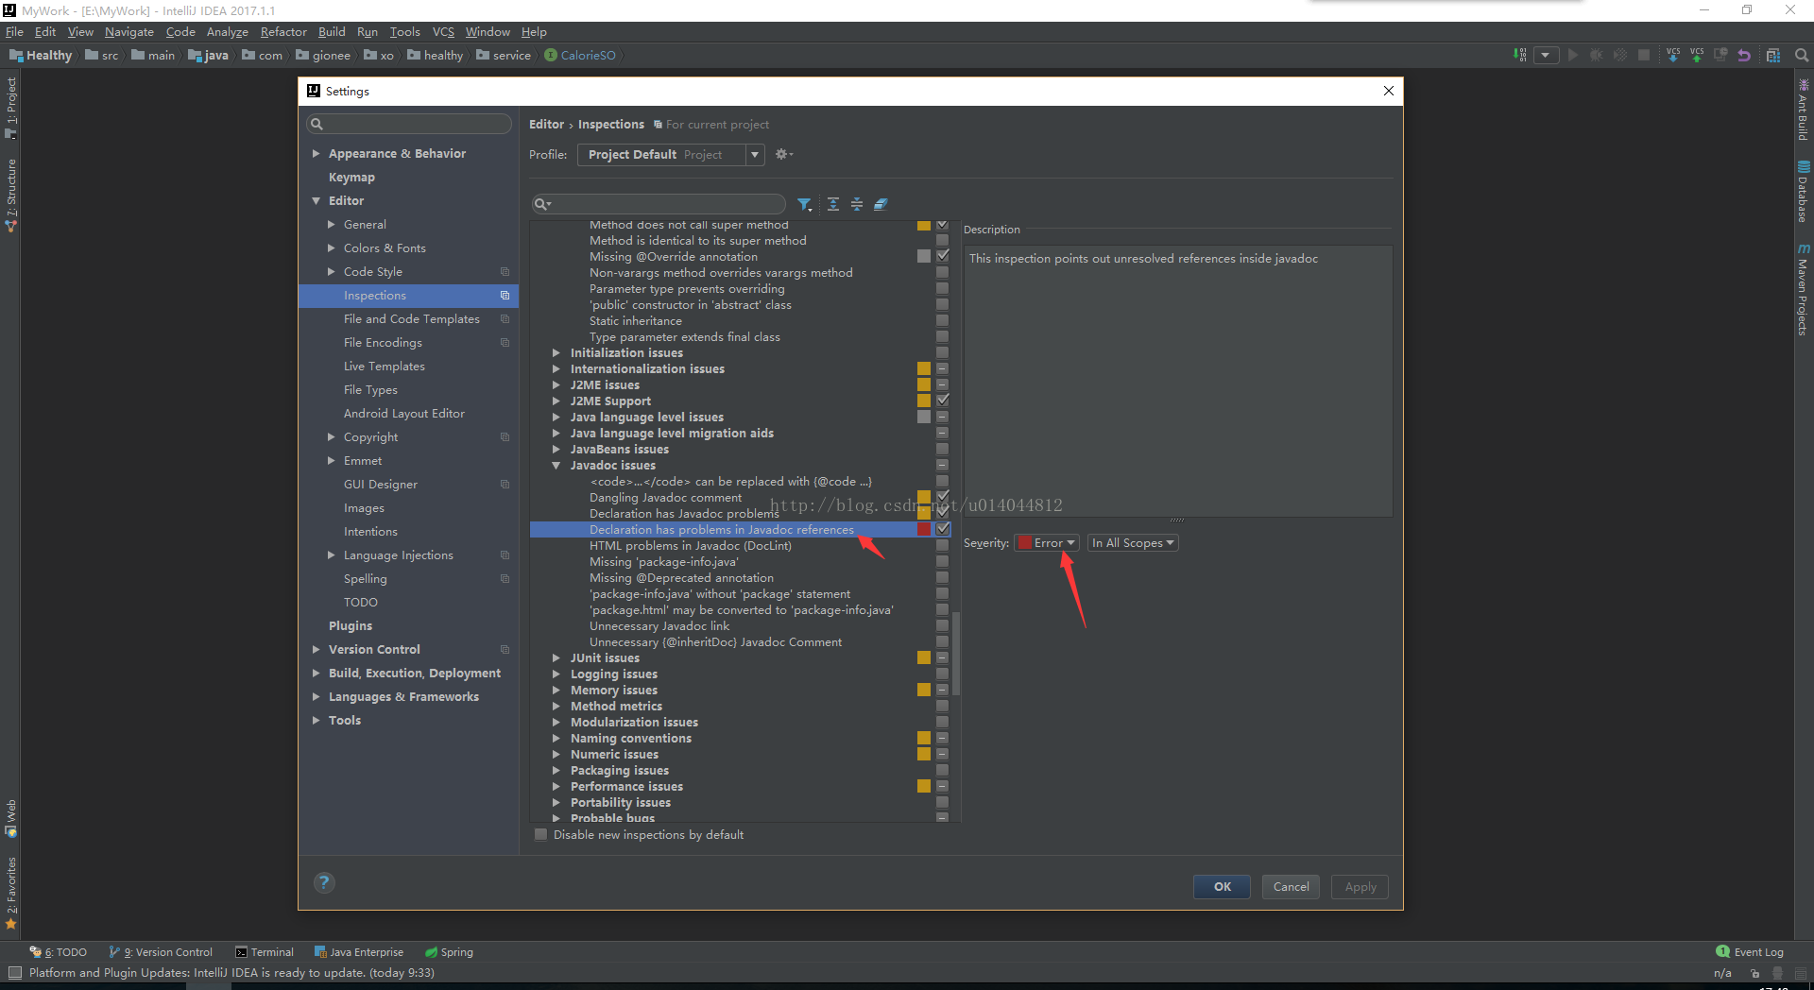Screen dimensions: 1814x990
Task: Click yellow severity swatch for JUnit issues
Action: [924, 657]
